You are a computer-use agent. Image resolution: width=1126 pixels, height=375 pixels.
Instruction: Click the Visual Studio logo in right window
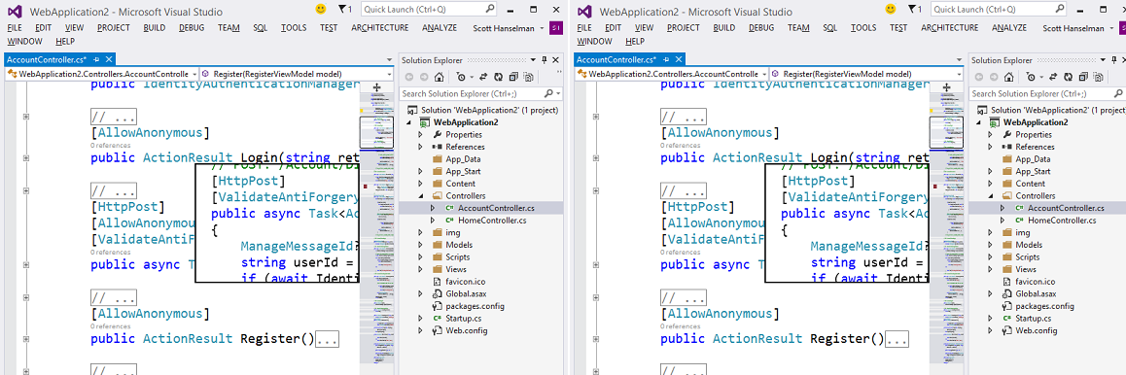tap(583, 12)
